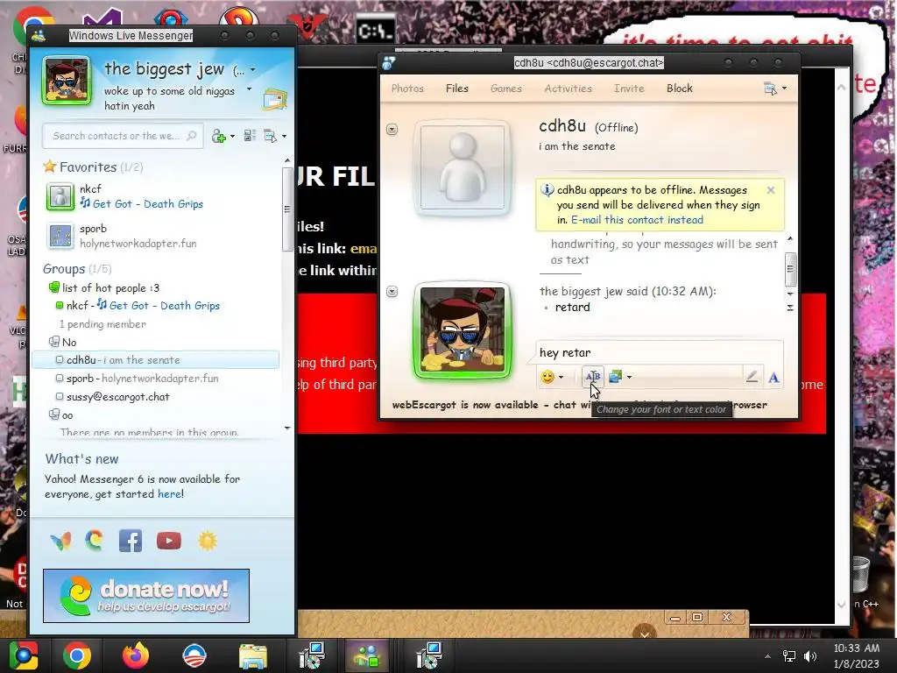Change contact list layout icon
Screen dimensions: 897x673
[250, 136]
